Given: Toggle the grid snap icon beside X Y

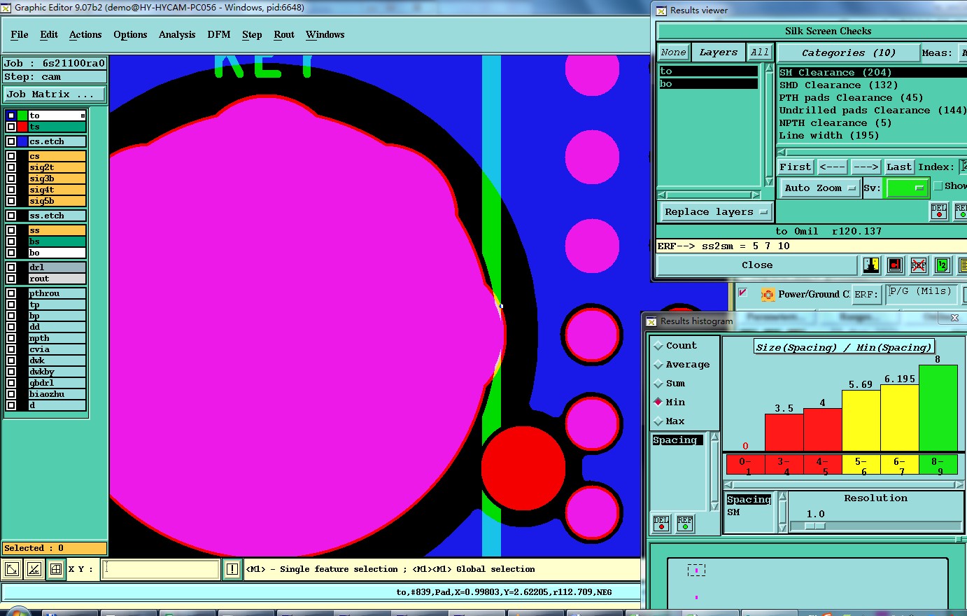Looking at the screenshot, I should point(56,569).
